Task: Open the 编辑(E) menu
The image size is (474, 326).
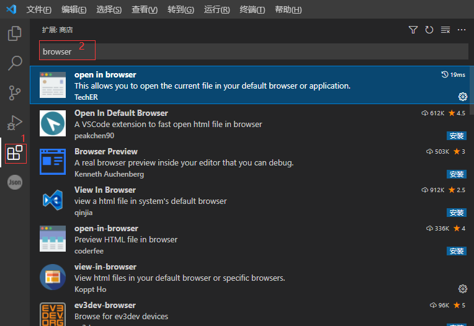Action: point(74,10)
